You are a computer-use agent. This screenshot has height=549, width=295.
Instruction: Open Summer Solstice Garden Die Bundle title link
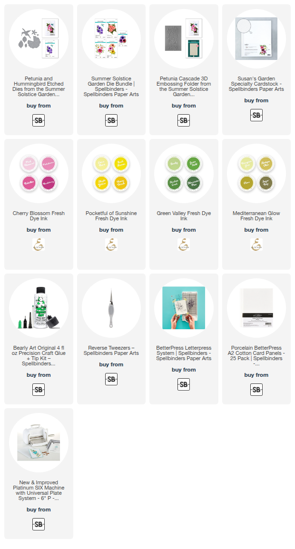point(111,87)
